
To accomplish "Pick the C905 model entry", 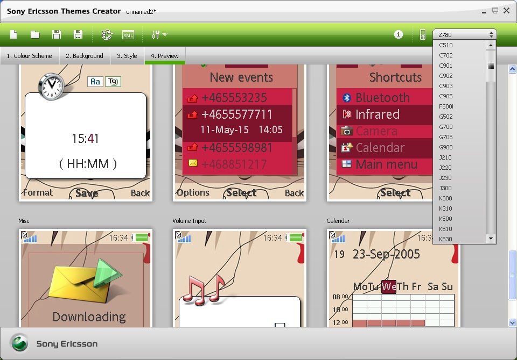I will [459, 96].
